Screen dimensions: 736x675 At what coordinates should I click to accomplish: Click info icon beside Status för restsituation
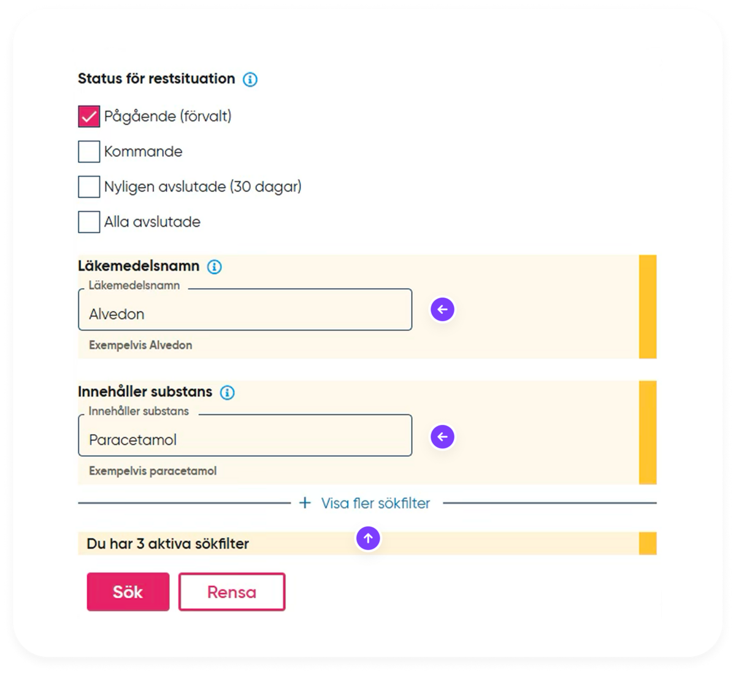(x=250, y=80)
